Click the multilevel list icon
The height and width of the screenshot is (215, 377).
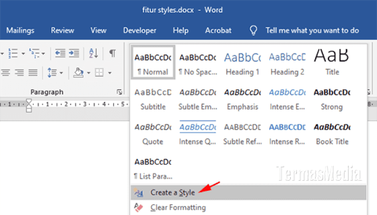(x=34, y=53)
